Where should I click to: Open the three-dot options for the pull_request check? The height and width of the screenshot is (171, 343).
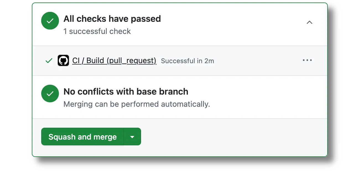point(307,60)
